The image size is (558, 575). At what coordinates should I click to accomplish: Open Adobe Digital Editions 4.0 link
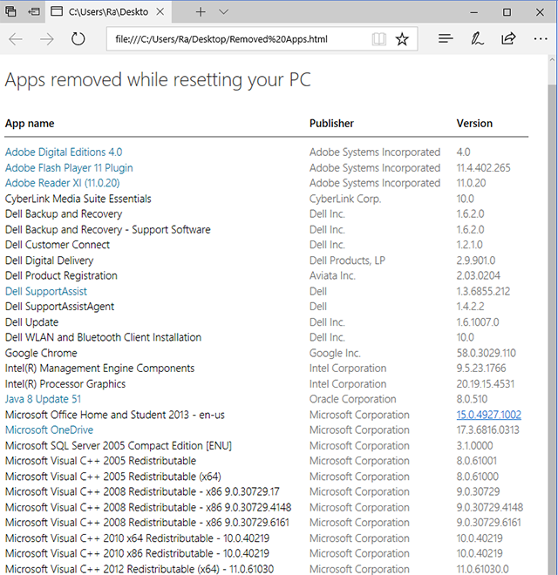(x=64, y=152)
